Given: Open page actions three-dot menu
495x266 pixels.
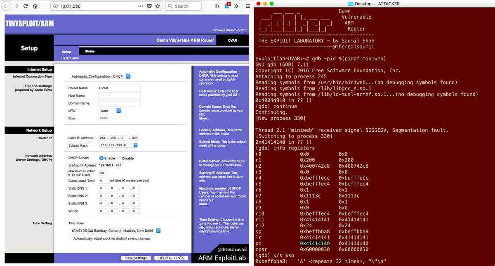Looking at the screenshot, I should [141, 6].
